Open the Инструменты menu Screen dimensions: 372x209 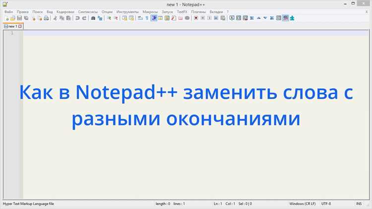(127, 11)
